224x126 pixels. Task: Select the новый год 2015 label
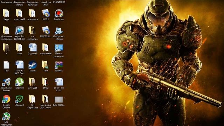tap(46, 3)
